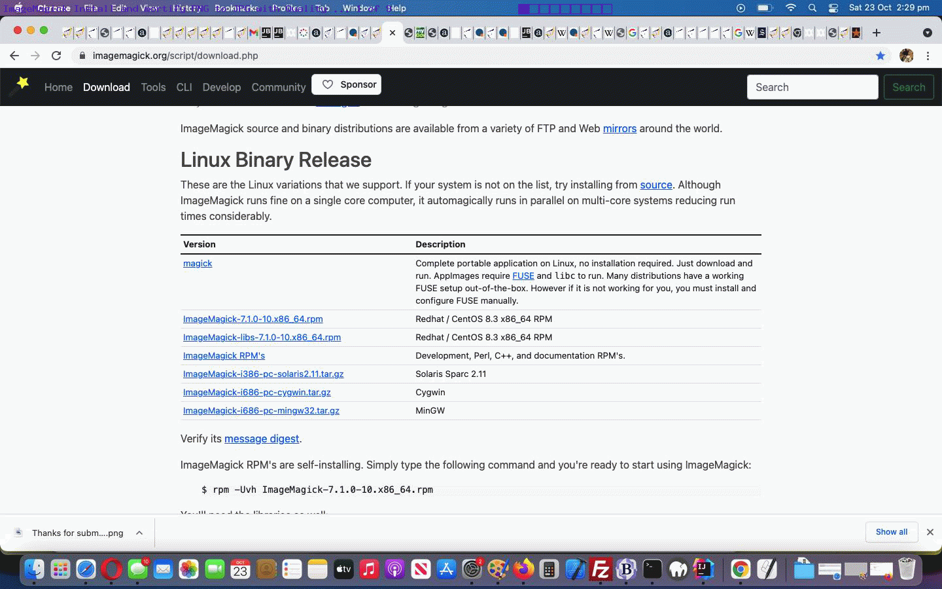
Task: Reload the page with the refresh icon
Action: tap(56, 56)
